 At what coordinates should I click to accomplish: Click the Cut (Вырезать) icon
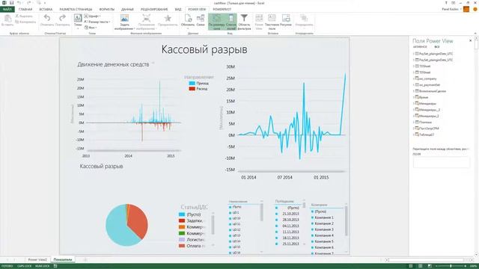click(x=17, y=16)
